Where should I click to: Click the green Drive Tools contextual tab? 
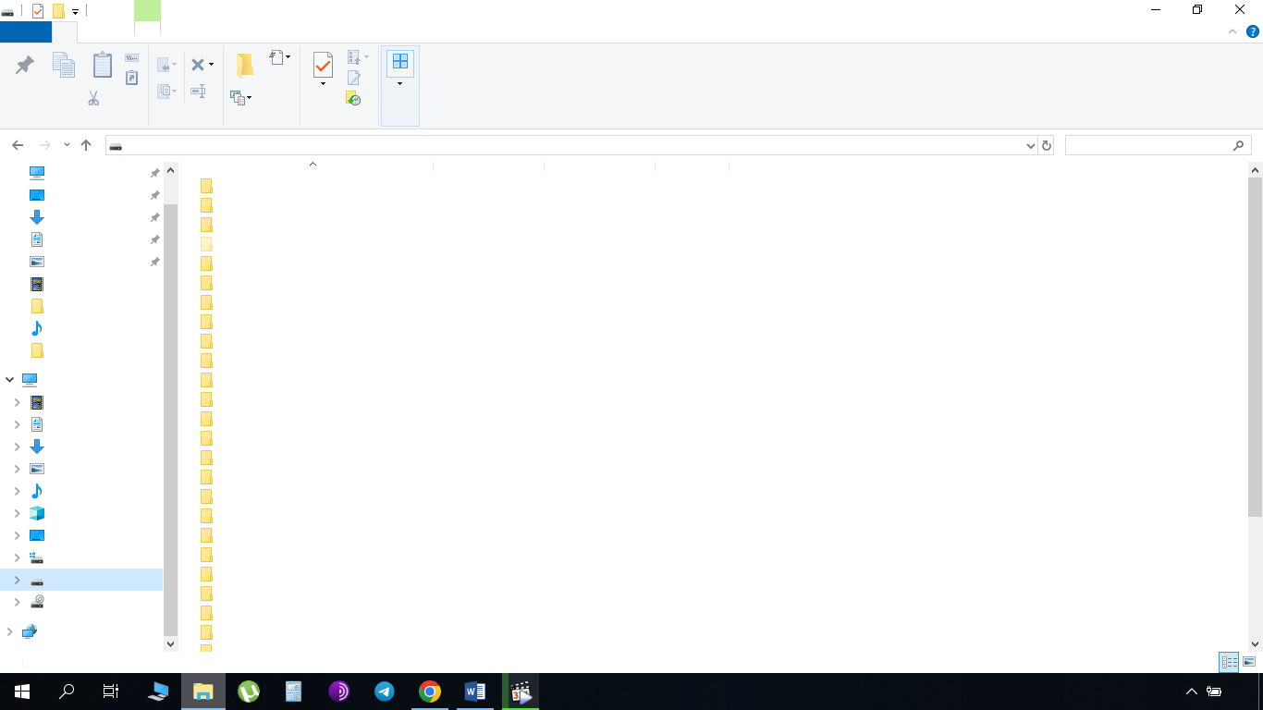point(147,11)
